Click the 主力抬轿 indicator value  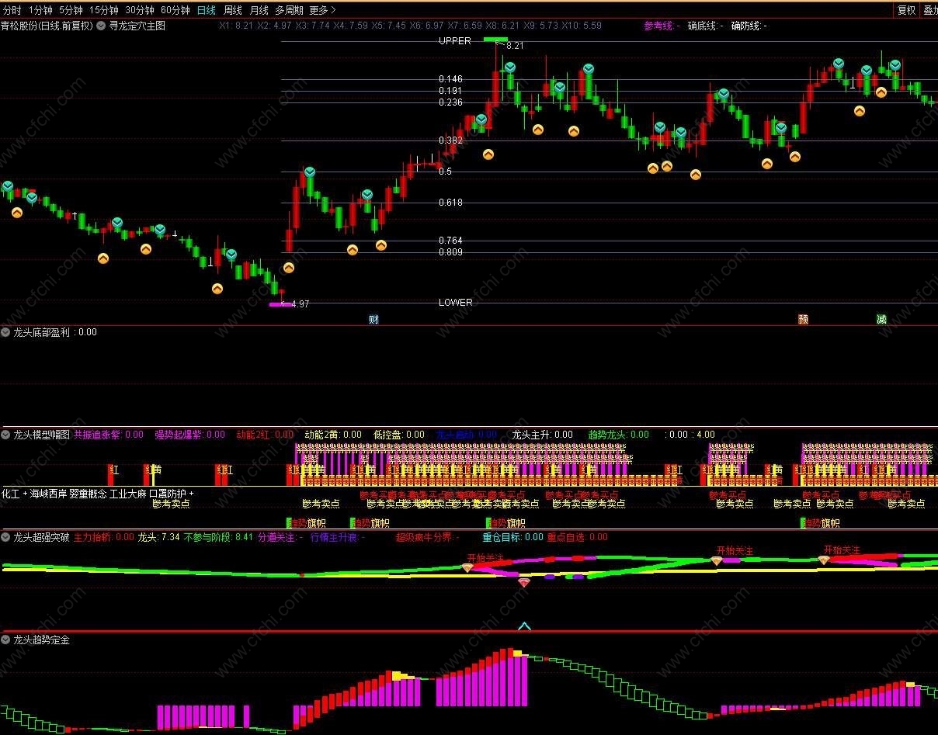pos(104,537)
